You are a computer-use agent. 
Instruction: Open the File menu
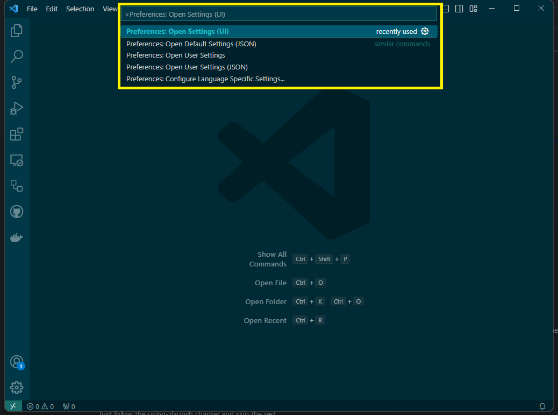point(32,9)
